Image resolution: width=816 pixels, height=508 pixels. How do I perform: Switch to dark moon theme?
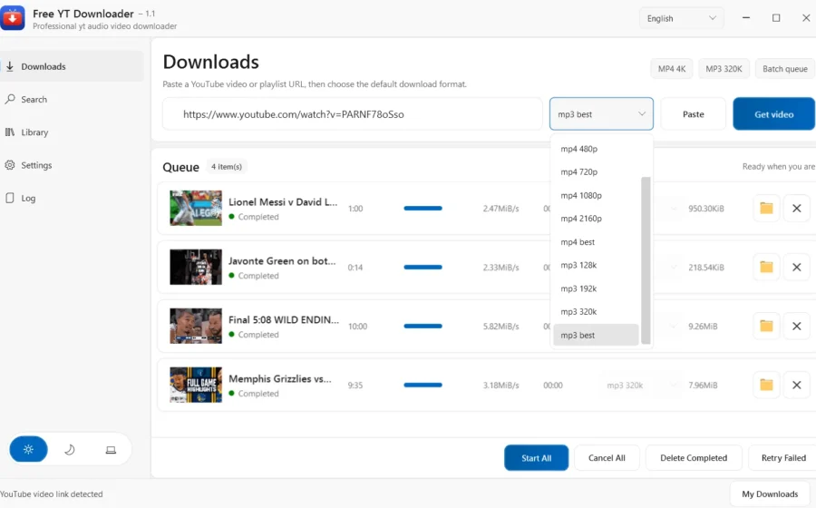pos(70,450)
